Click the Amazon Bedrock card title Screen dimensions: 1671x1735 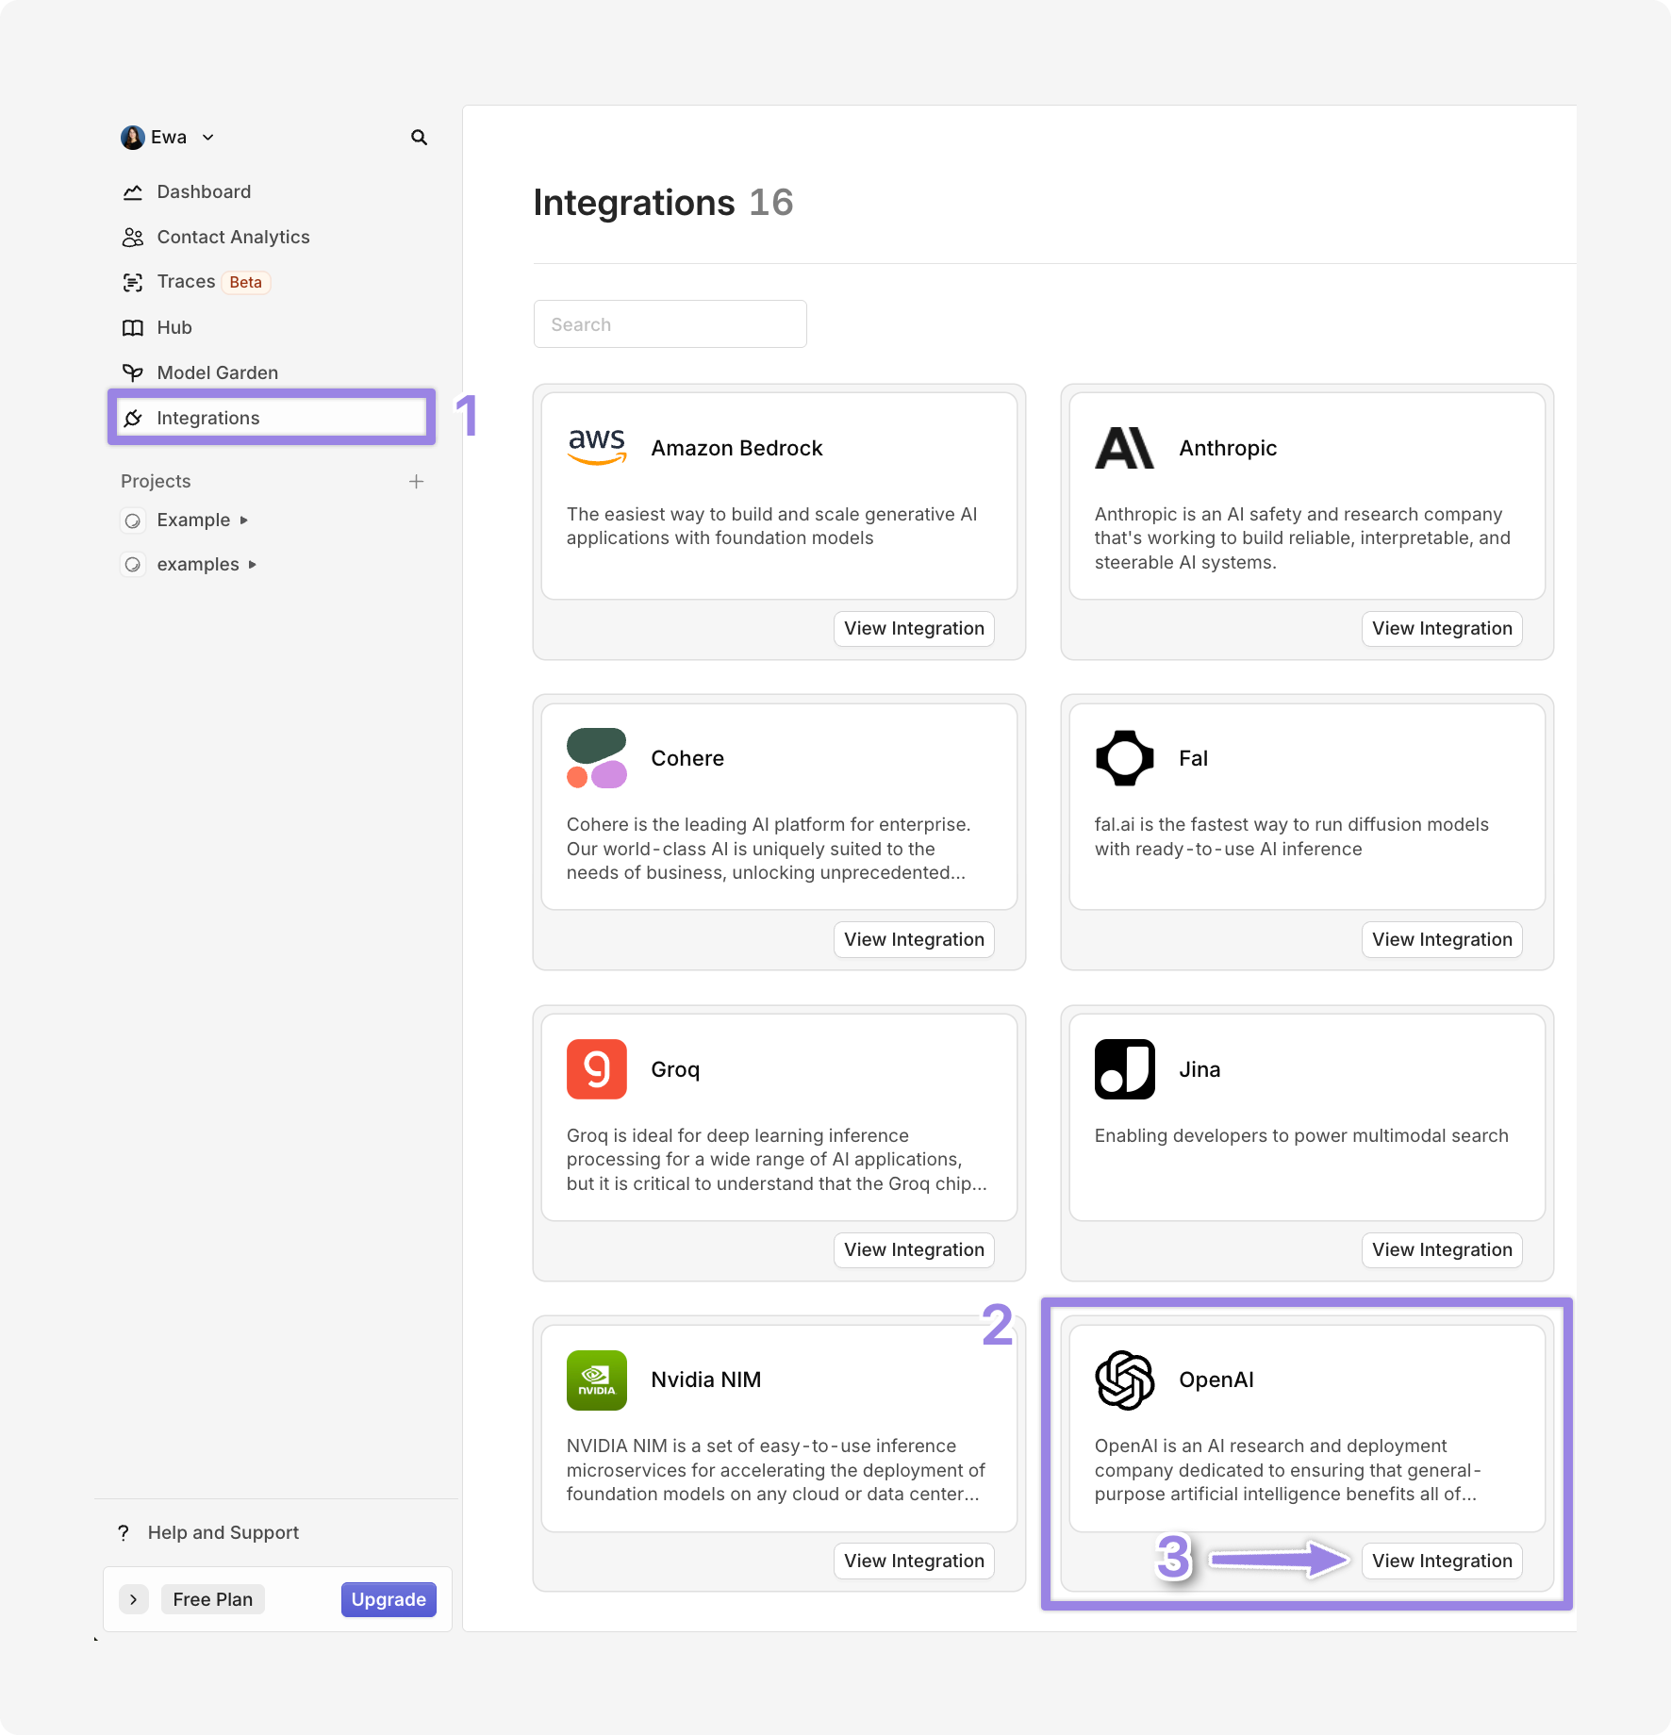click(736, 449)
